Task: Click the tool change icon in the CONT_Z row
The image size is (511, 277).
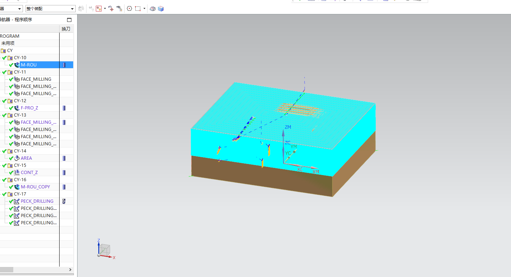Action: (64, 173)
